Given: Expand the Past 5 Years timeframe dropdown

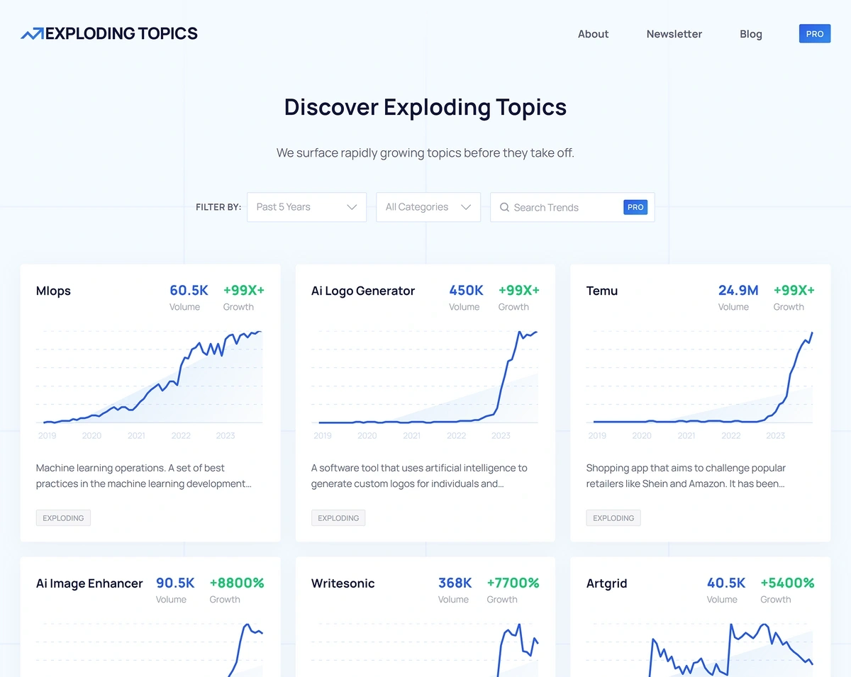Looking at the screenshot, I should pos(306,207).
